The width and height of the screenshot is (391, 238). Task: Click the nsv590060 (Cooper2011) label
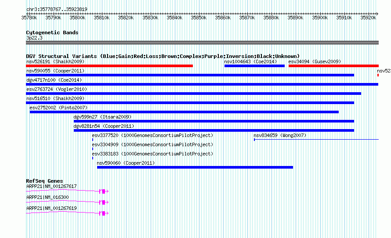coord(126,163)
